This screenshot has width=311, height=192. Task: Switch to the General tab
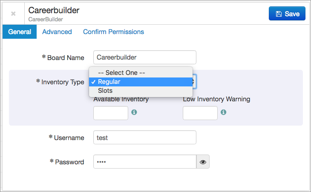coord(20,32)
